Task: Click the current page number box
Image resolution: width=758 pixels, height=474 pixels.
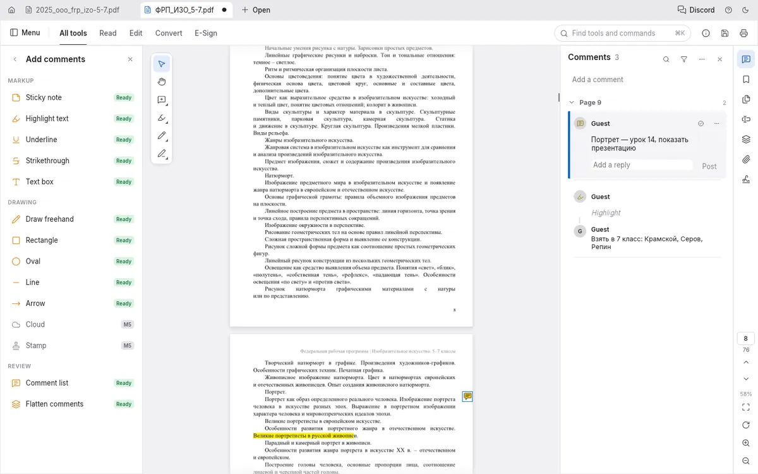Action: (746, 338)
